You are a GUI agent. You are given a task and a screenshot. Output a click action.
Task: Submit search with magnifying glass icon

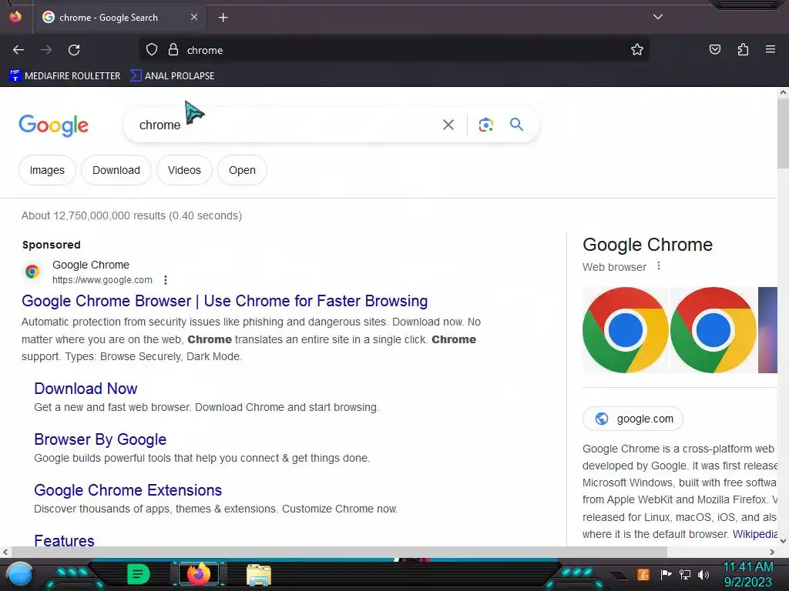pyautogui.click(x=516, y=124)
